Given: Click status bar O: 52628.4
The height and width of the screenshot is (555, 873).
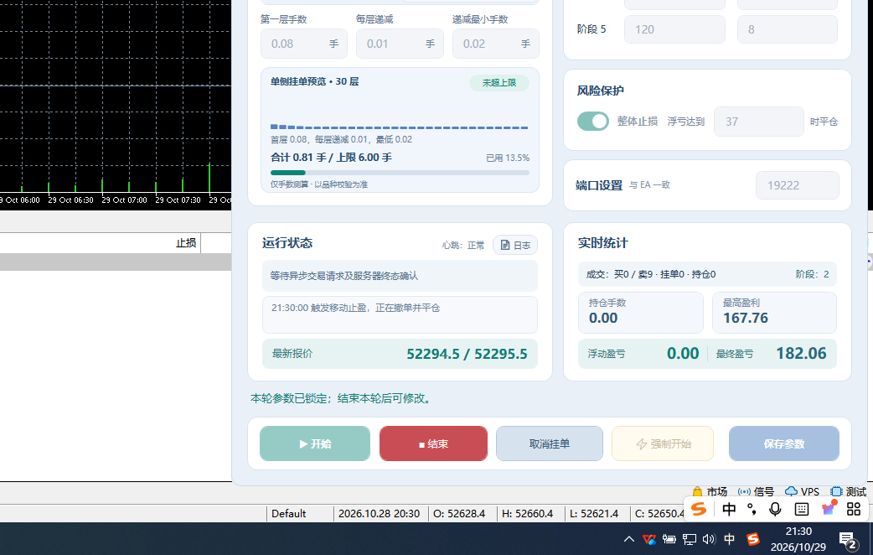Looking at the screenshot, I should 459,513.
